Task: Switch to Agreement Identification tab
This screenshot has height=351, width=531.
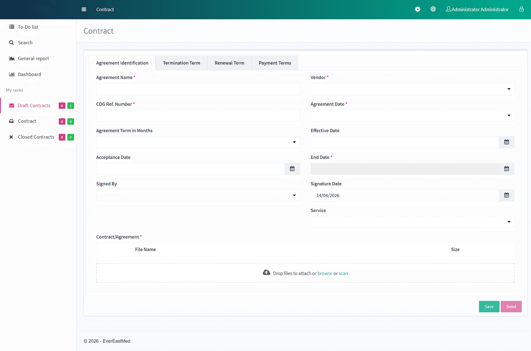Action: click(122, 63)
